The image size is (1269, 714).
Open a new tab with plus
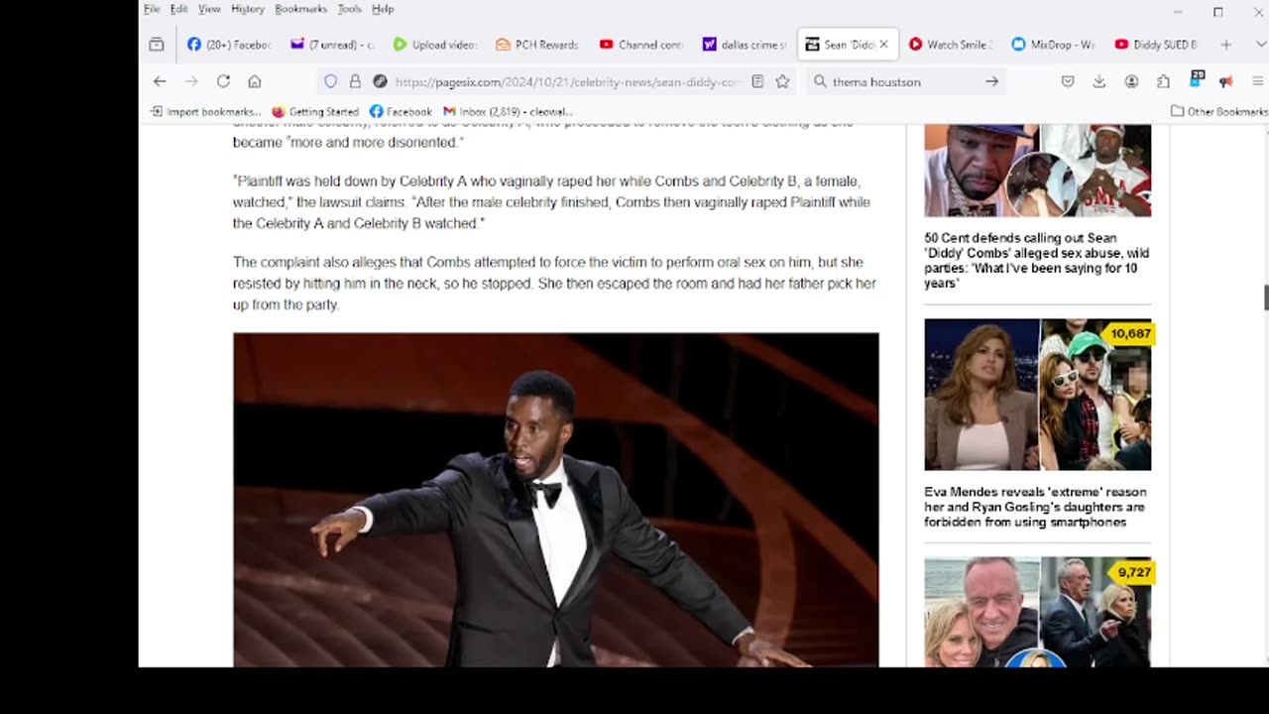1226,45
